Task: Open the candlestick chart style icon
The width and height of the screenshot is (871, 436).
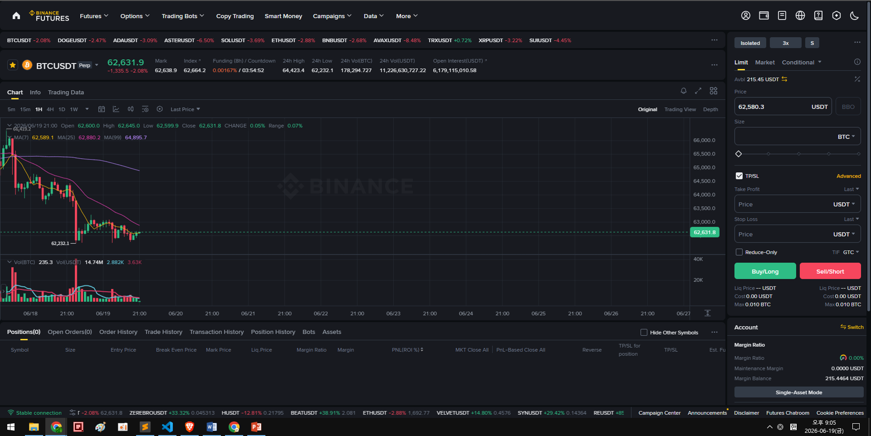Action: pos(131,109)
